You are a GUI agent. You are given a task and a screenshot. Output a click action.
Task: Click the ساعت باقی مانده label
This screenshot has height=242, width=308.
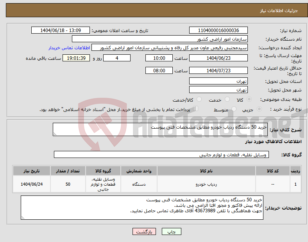pyautogui.click(x=43, y=58)
